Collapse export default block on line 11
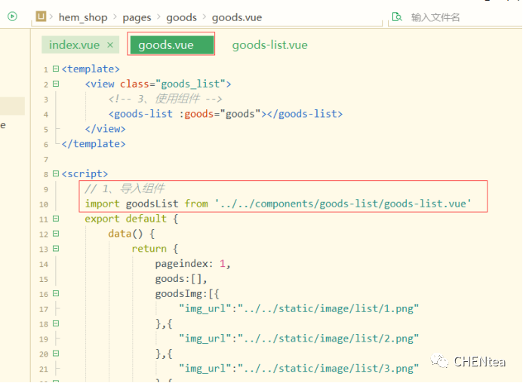 pos(56,219)
